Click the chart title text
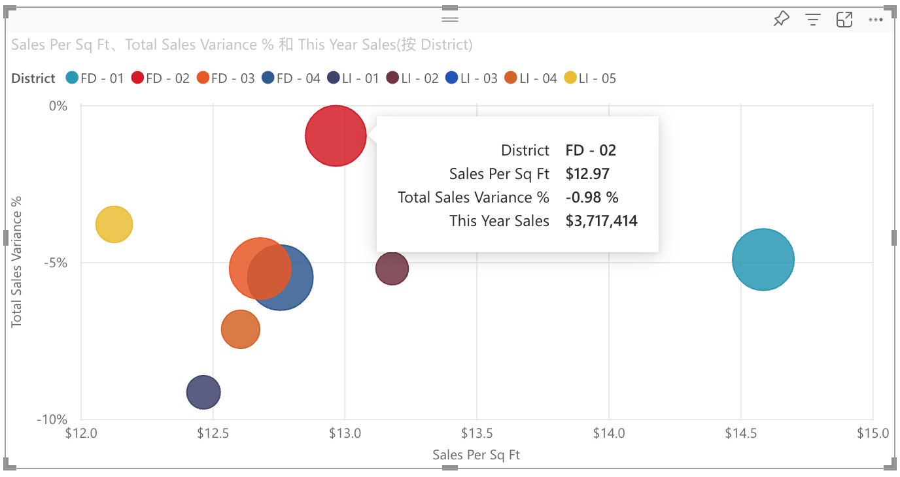The height and width of the screenshot is (477, 900). 241,44
